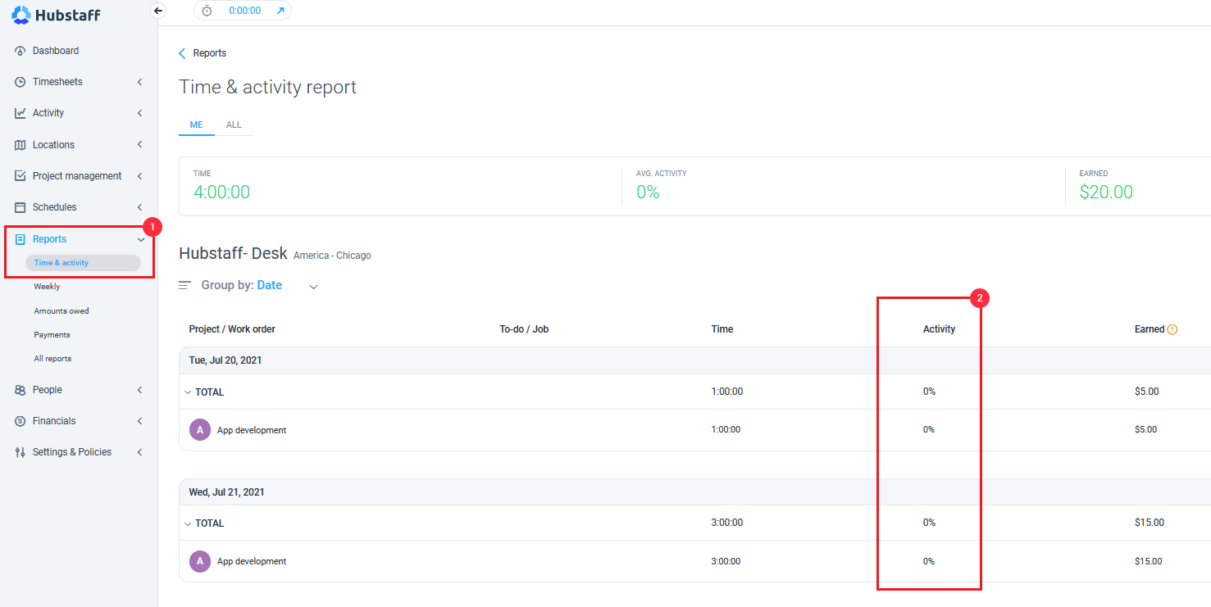This screenshot has height=607, width=1211.
Task: Go back to Reports via breadcrumb
Action: point(210,53)
